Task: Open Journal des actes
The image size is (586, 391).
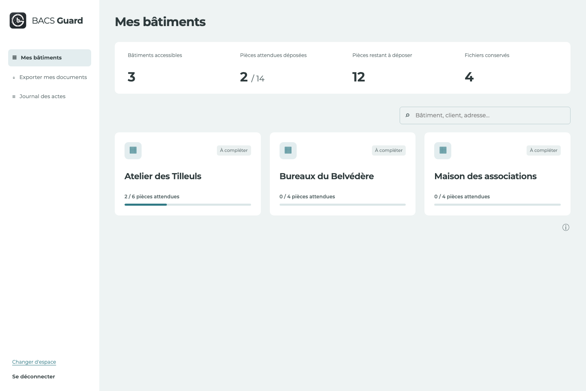Action: (50, 97)
